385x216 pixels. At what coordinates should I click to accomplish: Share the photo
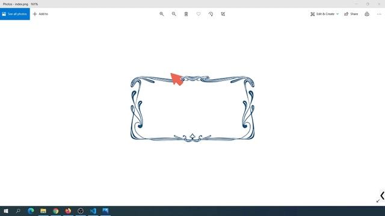point(351,14)
